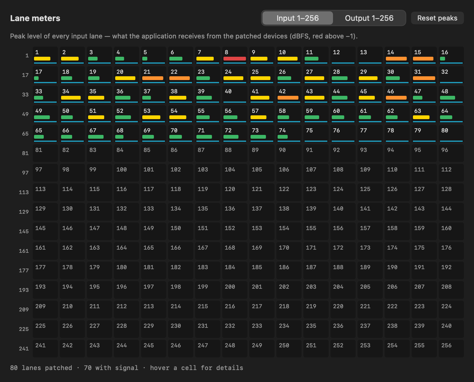
Task: Click the lane 57 meter cell
Action: 262,114
